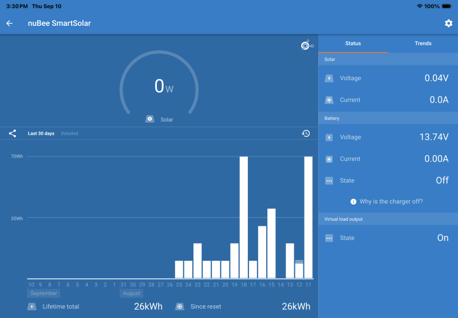The width and height of the screenshot is (458, 318).
Task: Tap the Battery Current icon
Action: [x=329, y=159]
